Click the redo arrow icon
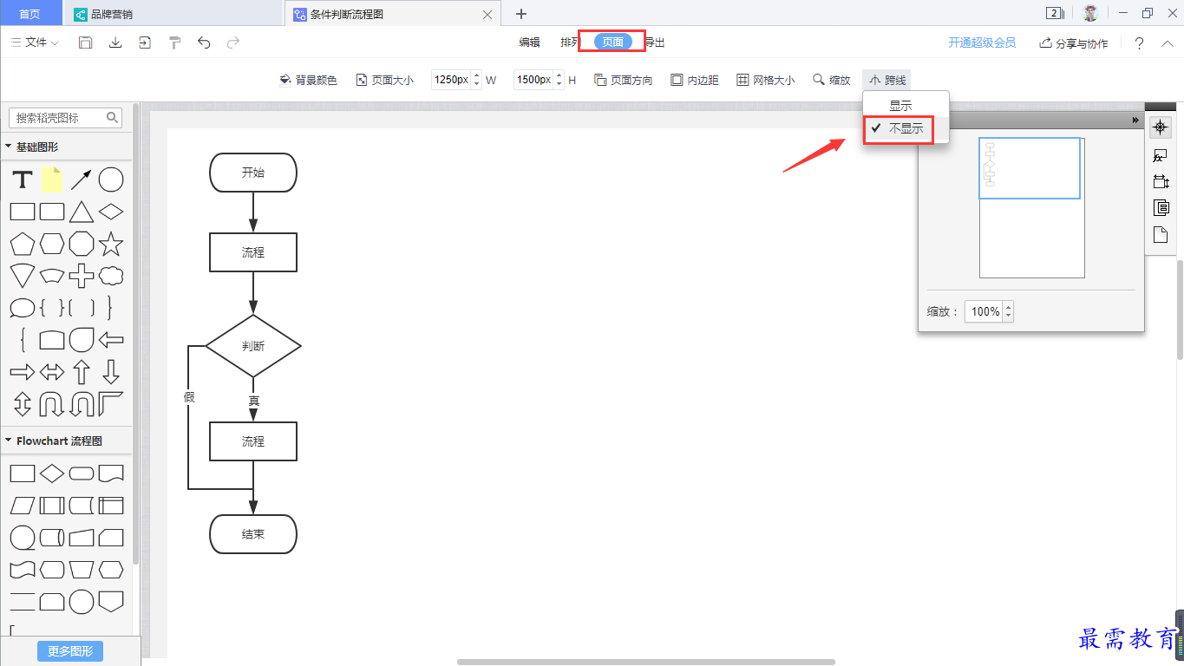 pos(233,42)
